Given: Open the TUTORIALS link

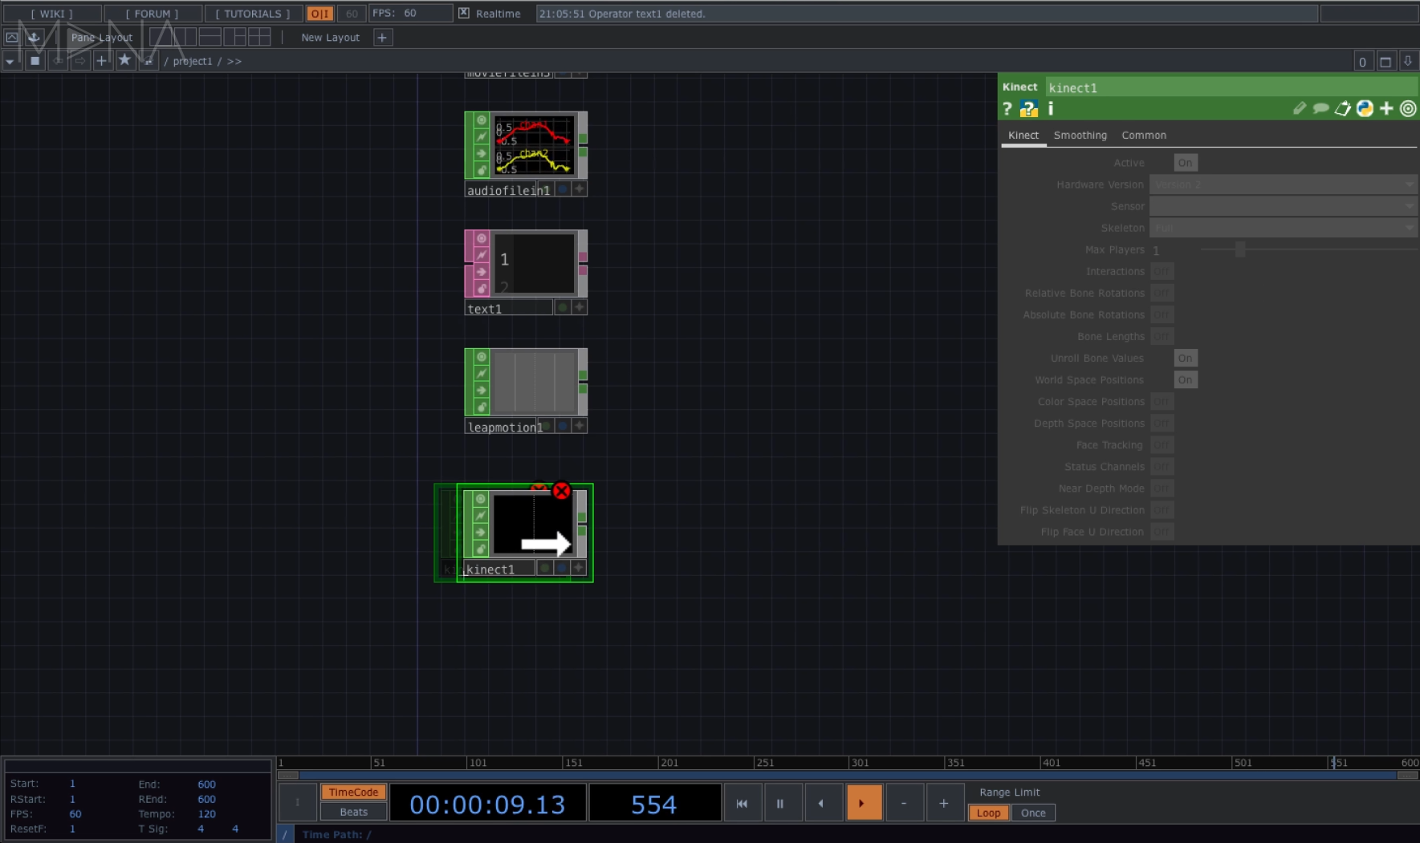Looking at the screenshot, I should [253, 14].
